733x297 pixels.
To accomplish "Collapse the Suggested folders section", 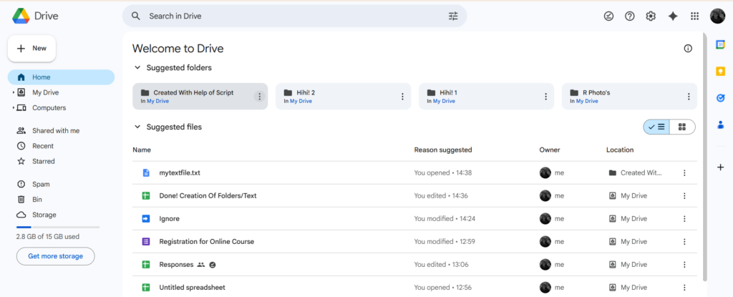I will (137, 68).
